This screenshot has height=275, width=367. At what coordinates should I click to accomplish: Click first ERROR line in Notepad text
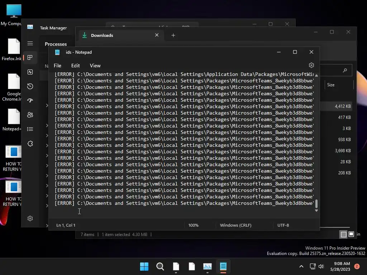click(184, 74)
